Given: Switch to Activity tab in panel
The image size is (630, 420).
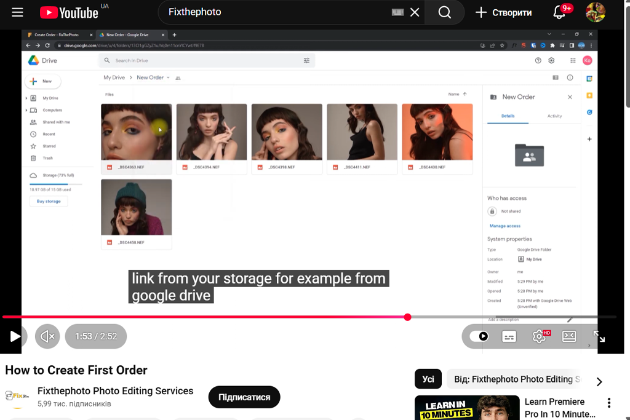Looking at the screenshot, I should pyautogui.click(x=554, y=116).
